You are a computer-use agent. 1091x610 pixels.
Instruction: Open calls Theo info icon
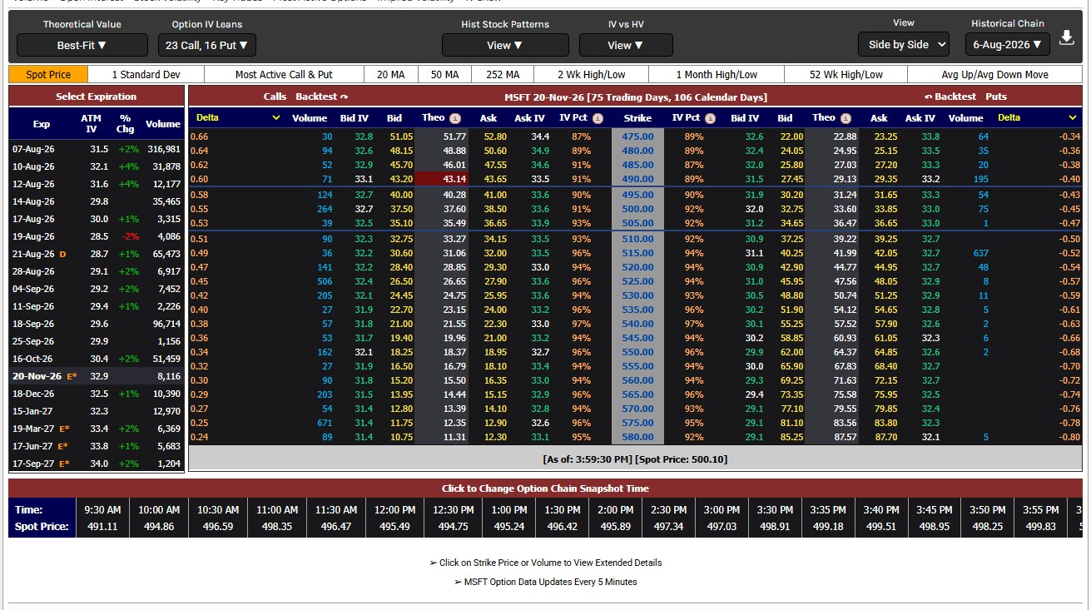[454, 118]
